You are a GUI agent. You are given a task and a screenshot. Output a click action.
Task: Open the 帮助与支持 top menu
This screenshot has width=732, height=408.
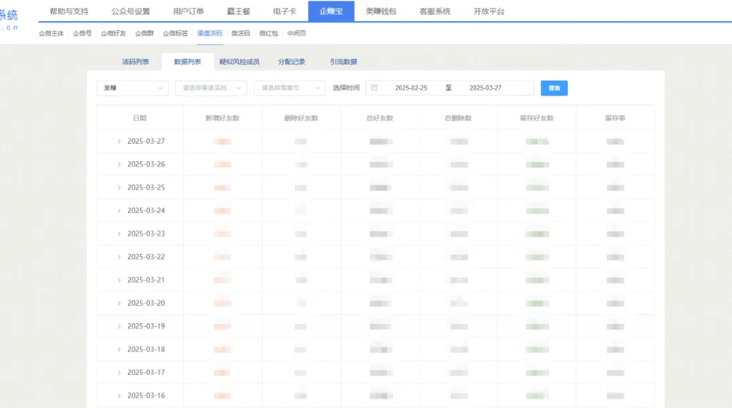[x=69, y=12]
